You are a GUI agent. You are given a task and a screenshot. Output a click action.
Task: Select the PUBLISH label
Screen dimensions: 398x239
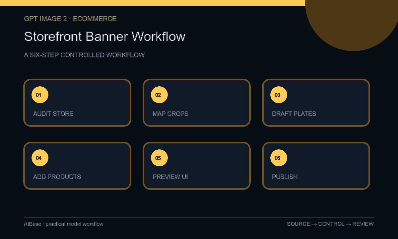click(x=285, y=177)
